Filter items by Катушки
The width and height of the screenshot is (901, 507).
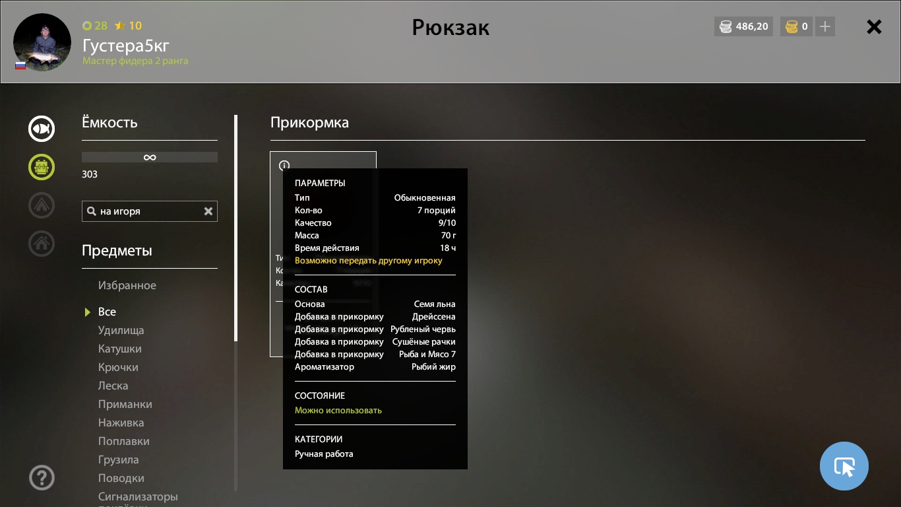coord(120,349)
